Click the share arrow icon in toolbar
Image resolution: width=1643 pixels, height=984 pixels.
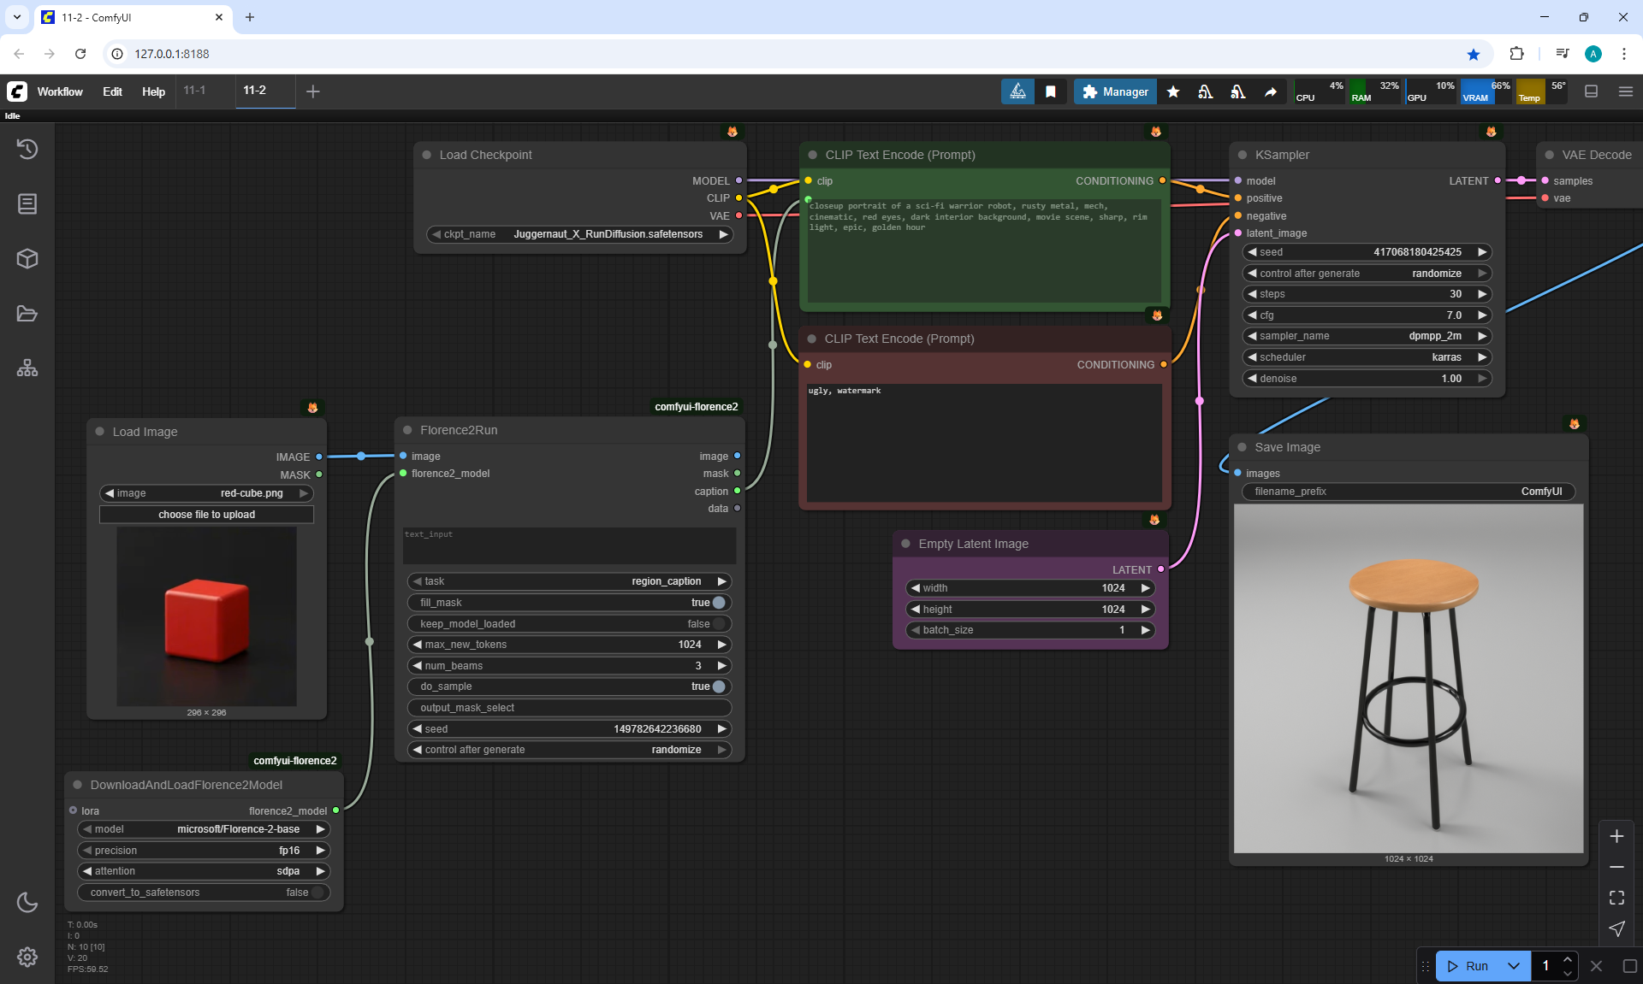[x=1271, y=92]
